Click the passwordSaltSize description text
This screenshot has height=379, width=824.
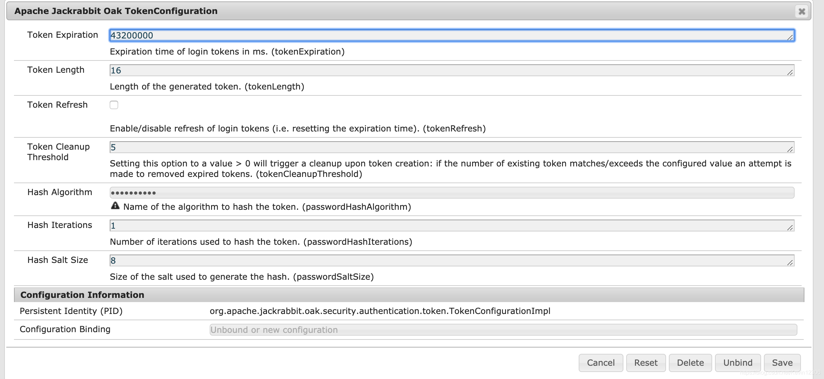[242, 277]
